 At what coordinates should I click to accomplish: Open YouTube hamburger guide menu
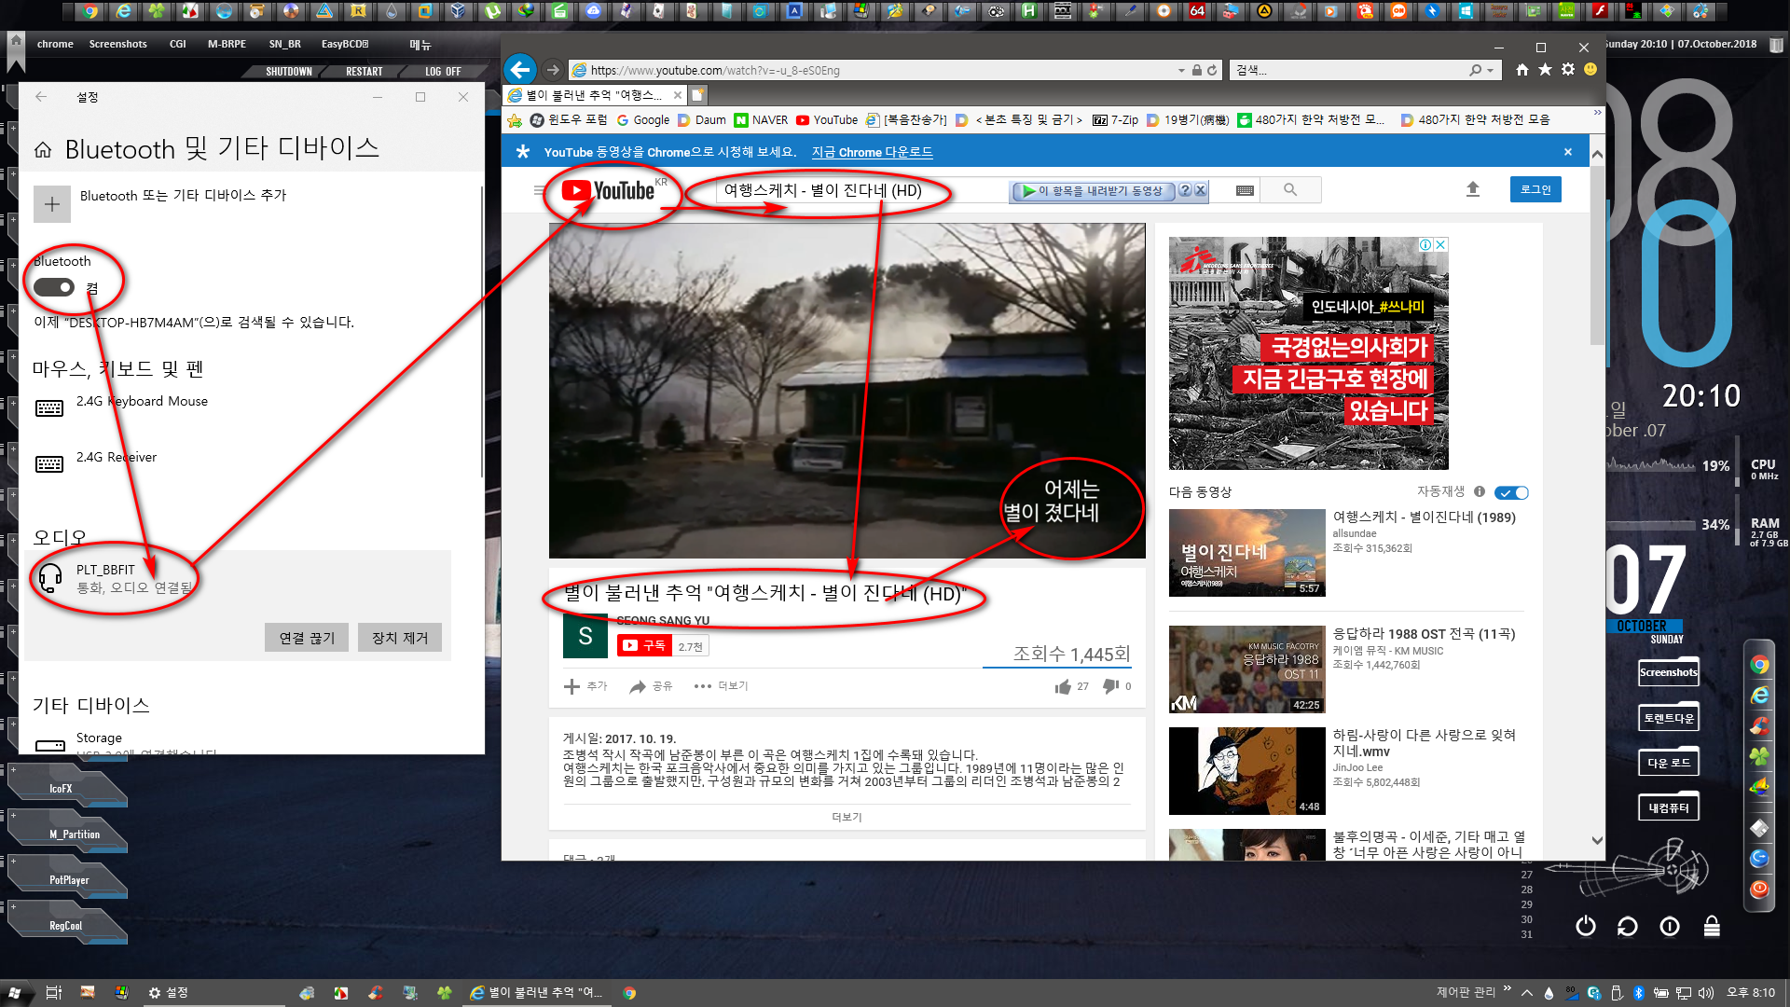pyautogui.click(x=538, y=190)
